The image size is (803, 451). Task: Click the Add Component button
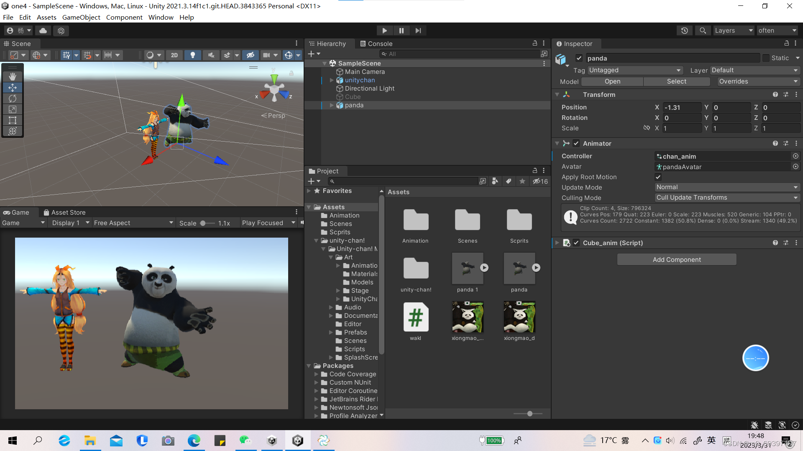point(676,259)
